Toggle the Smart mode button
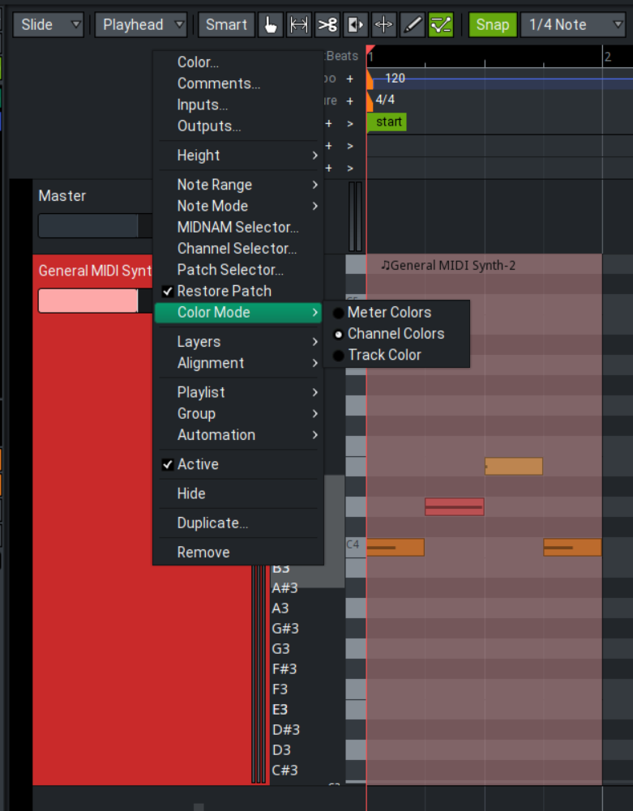 click(x=226, y=25)
